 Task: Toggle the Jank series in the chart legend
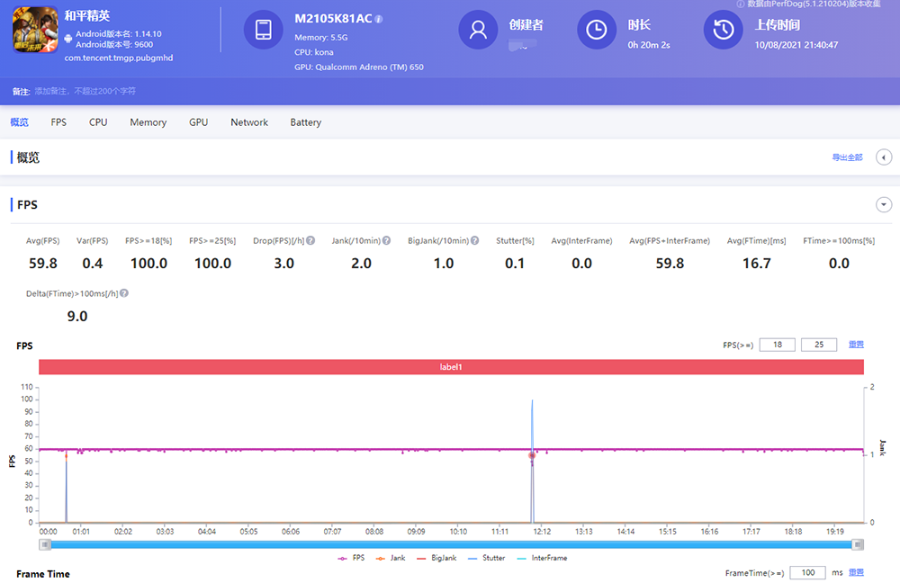[391, 558]
